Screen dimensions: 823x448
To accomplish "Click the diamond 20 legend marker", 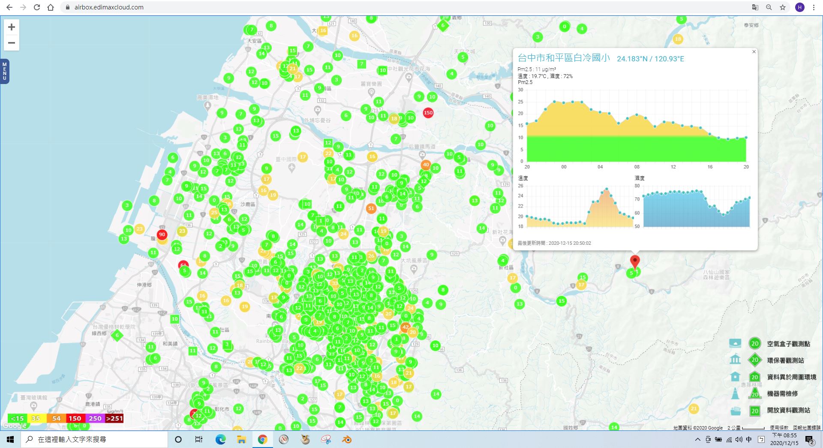I will 754,360.
